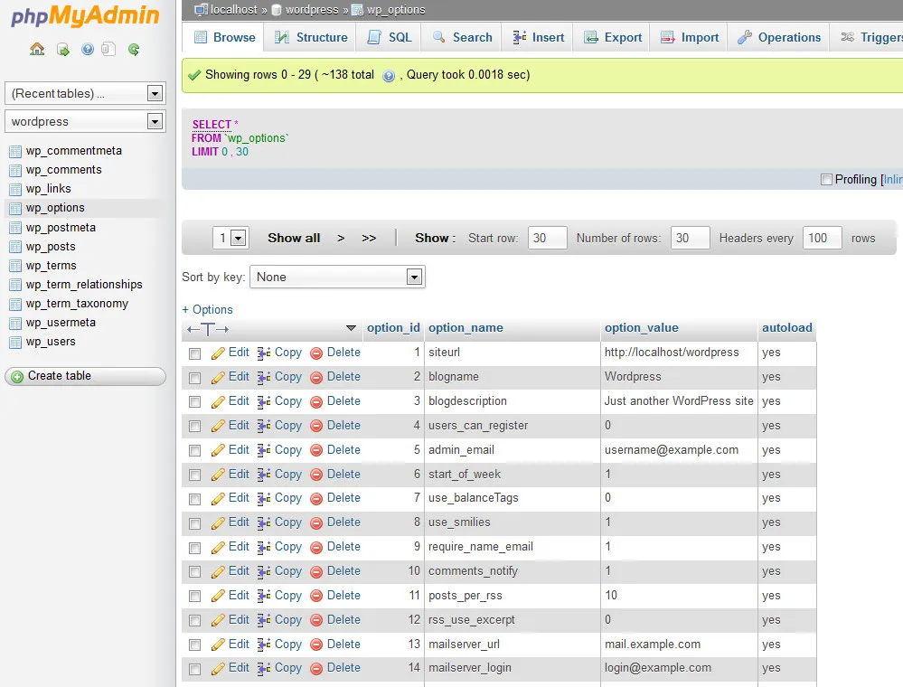Open the Export tab
This screenshot has height=687, width=903.
coord(612,37)
